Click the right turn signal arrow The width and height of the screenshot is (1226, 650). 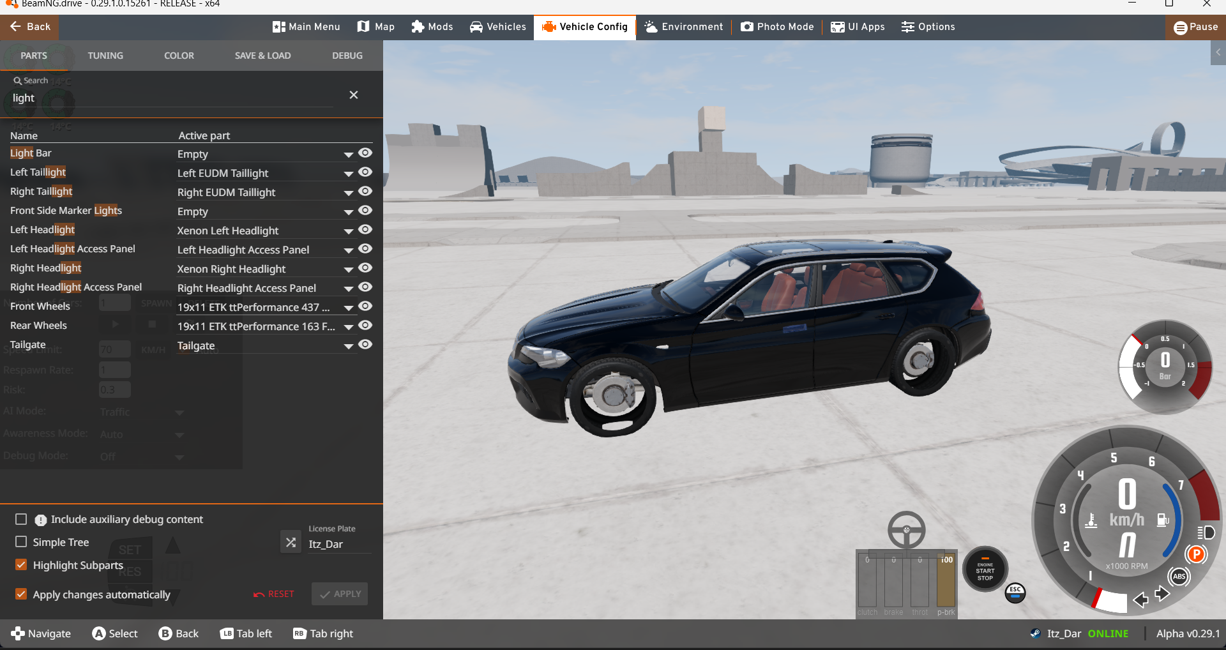point(1162,594)
